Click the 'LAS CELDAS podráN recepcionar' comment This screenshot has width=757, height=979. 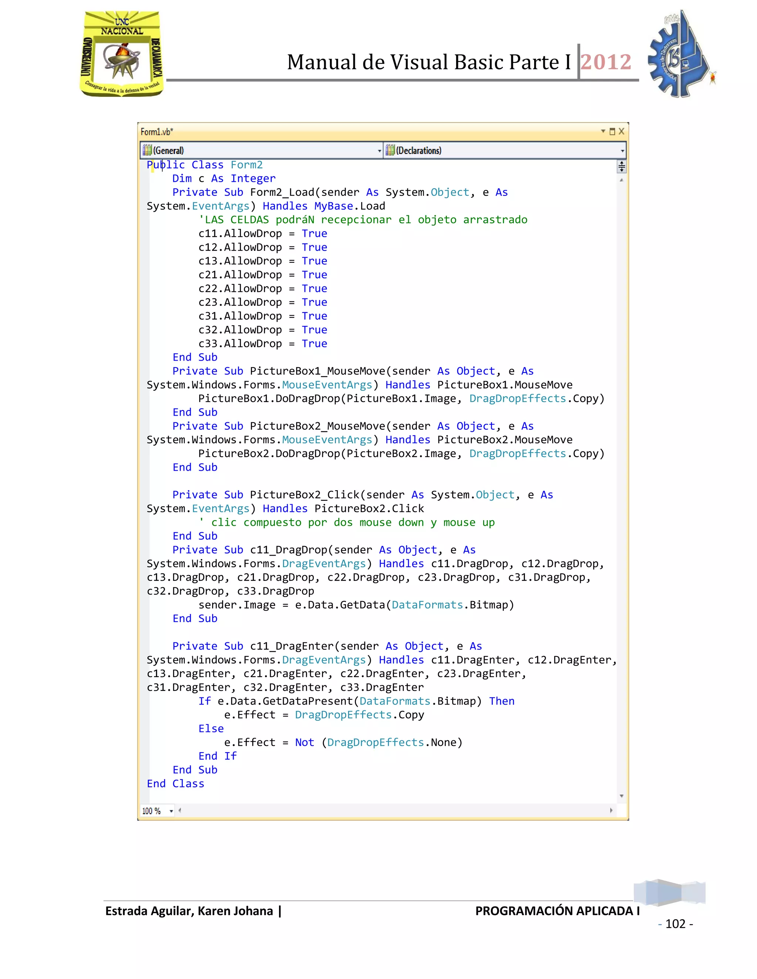(363, 220)
